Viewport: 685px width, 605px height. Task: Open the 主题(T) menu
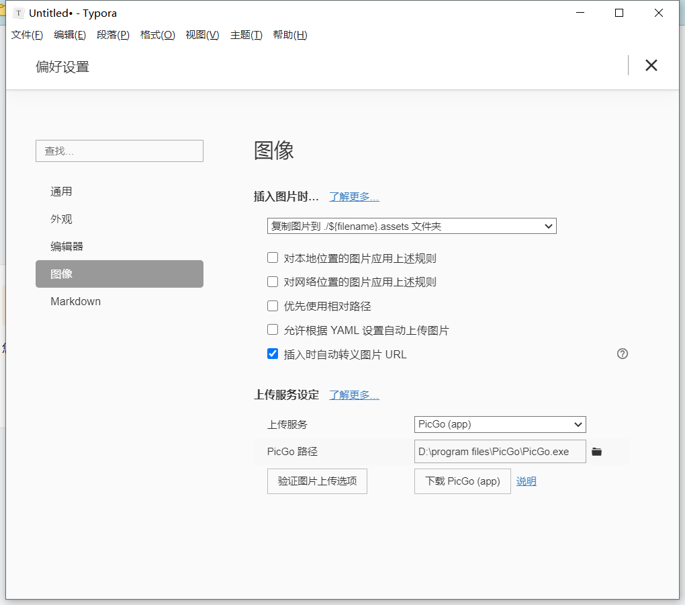pyautogui.click(x=246, y=35)
